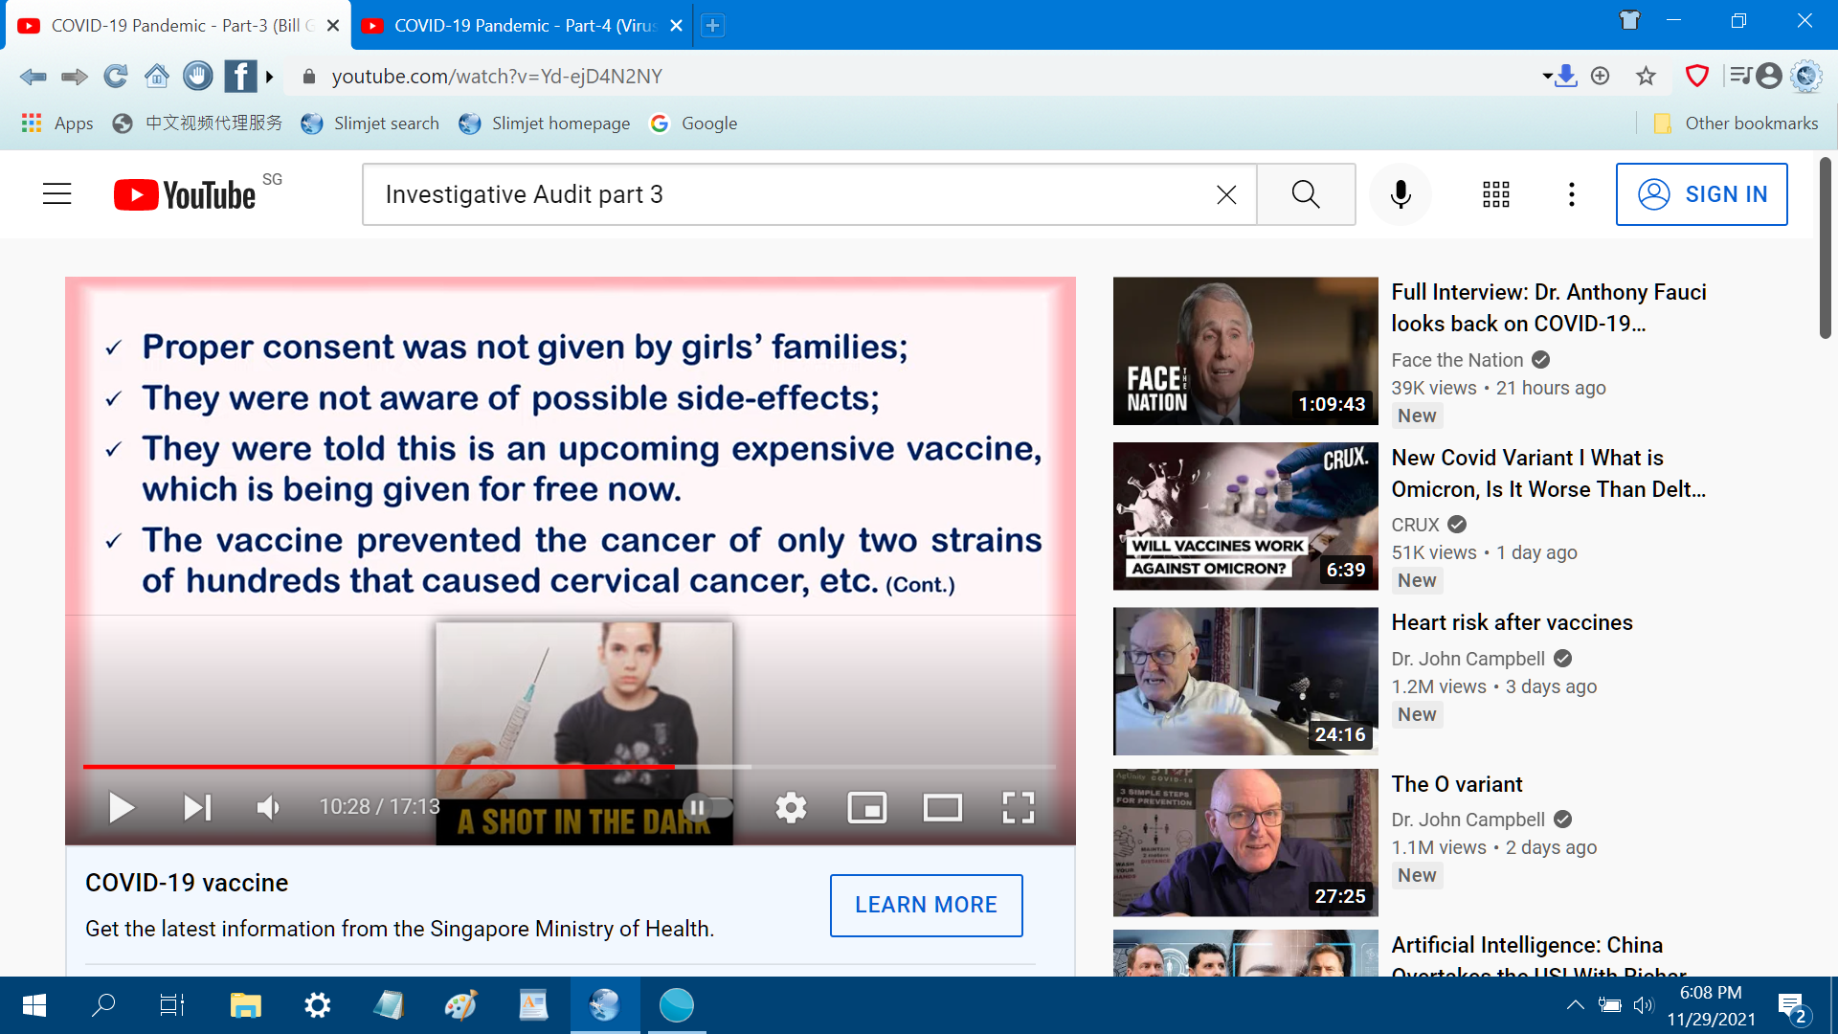Open the video settings gear

(791, 808)
